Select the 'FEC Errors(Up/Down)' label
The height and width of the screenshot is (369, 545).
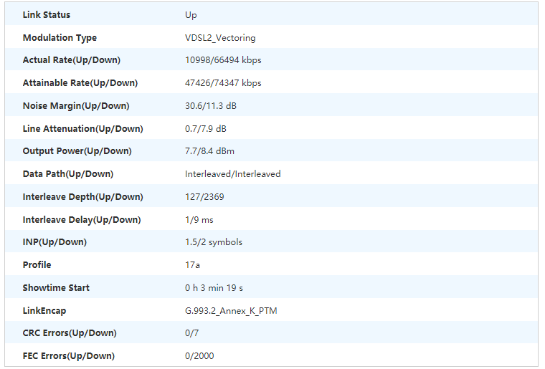tap(69, 356)
